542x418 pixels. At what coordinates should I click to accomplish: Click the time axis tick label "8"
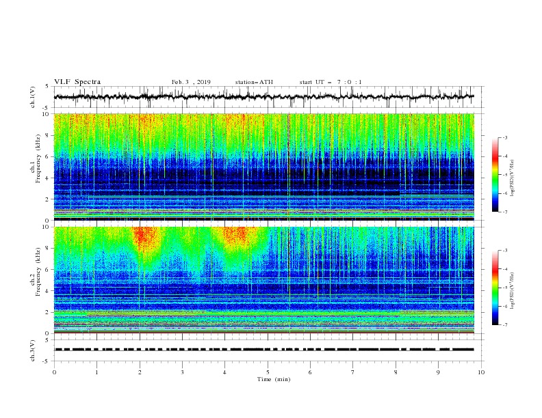tap(396, 372)
